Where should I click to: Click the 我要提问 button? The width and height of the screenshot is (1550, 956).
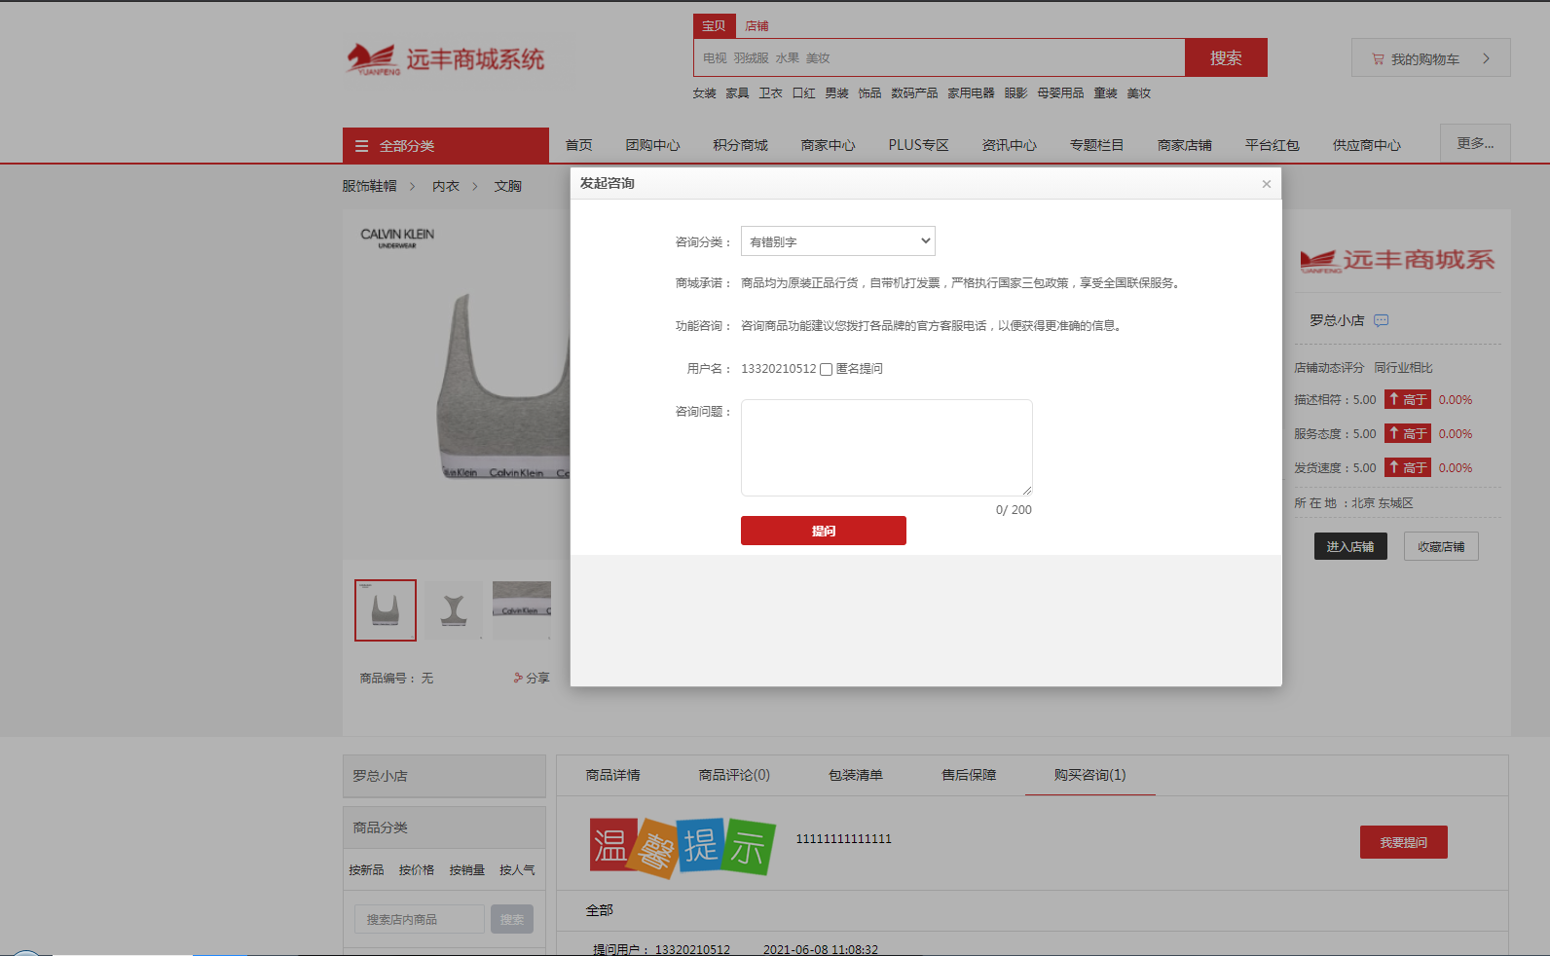(1403, 842)
